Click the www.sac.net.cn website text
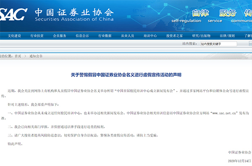The width and height of the screenshot is (252, 166). [x=224, y=113]
